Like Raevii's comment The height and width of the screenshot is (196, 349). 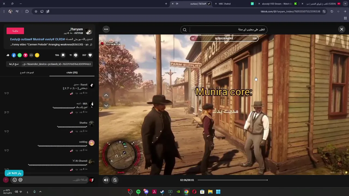(7, 93)
